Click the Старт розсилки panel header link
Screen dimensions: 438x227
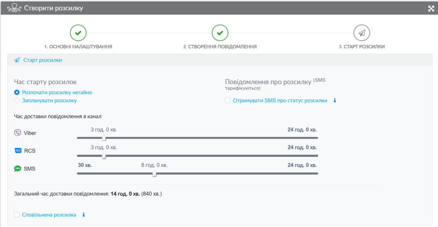point(42,60)
